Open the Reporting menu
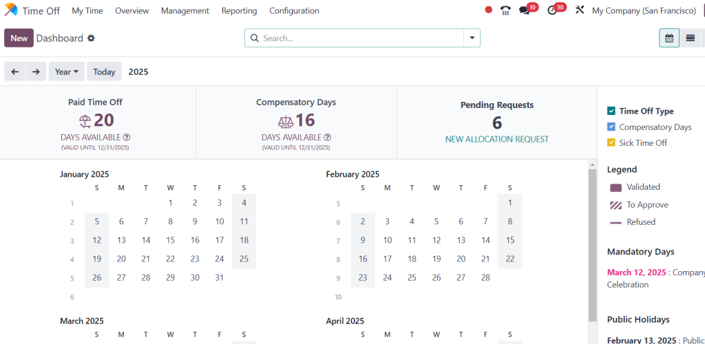The width and height of the screenshot is (705, 344). (x=239, y=11)
